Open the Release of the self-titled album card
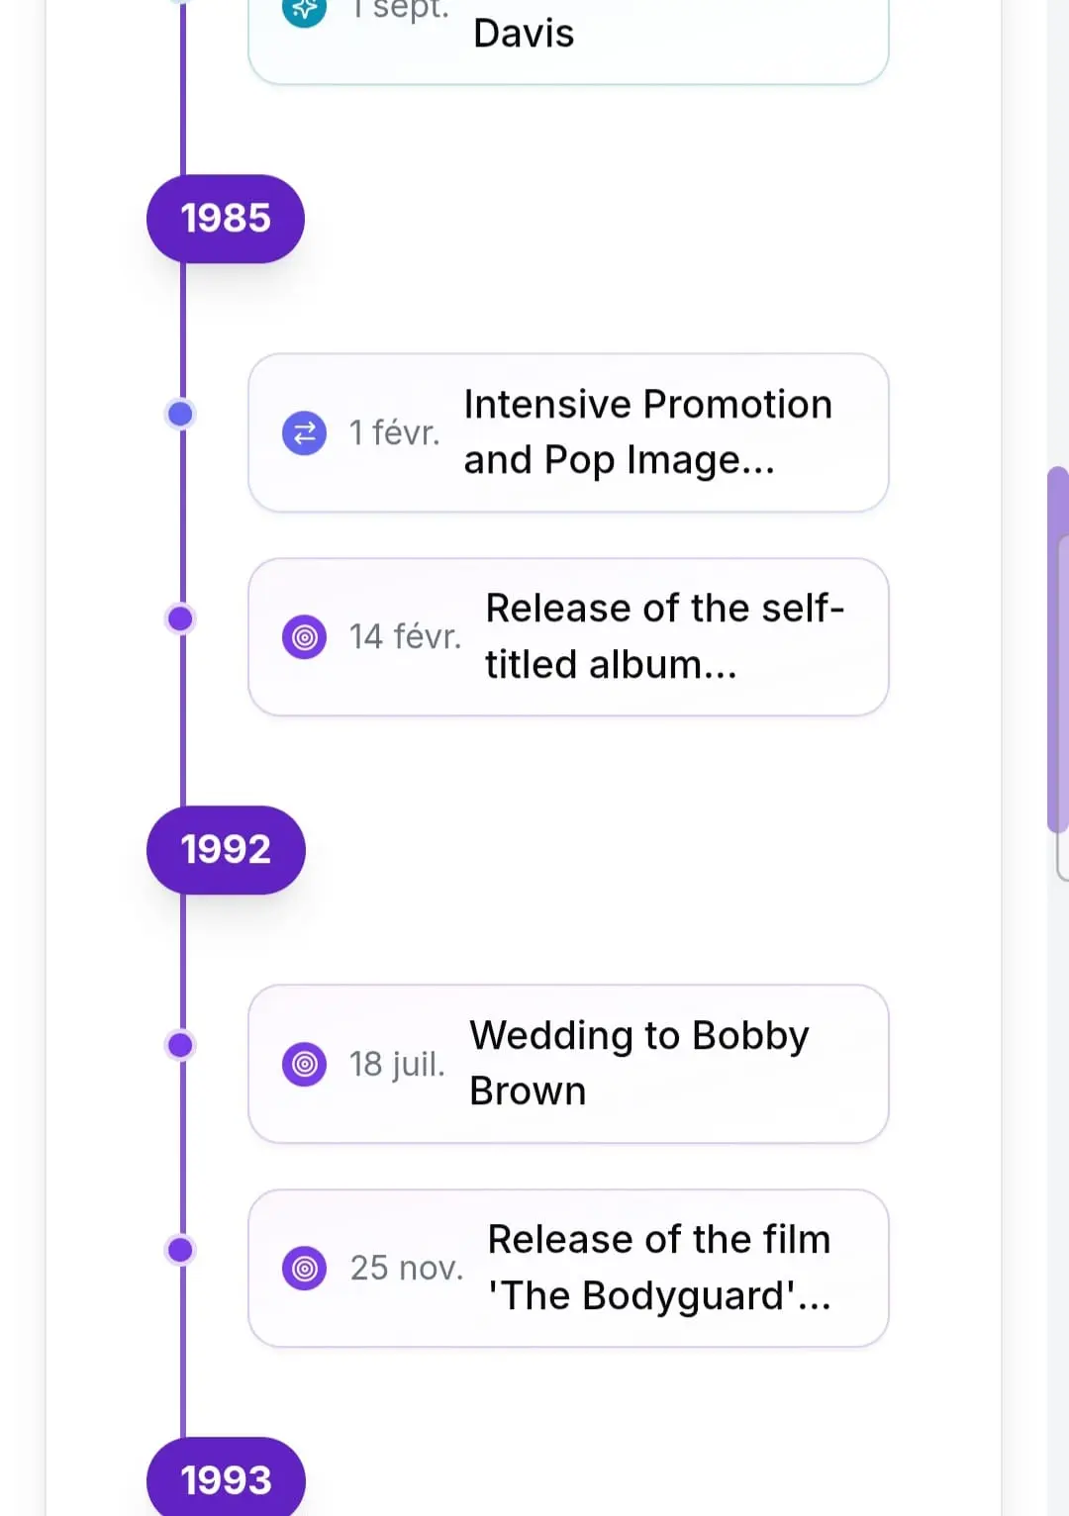Screen dimensions: 1069x1516 pyautogui.click(x=568, y=636)
